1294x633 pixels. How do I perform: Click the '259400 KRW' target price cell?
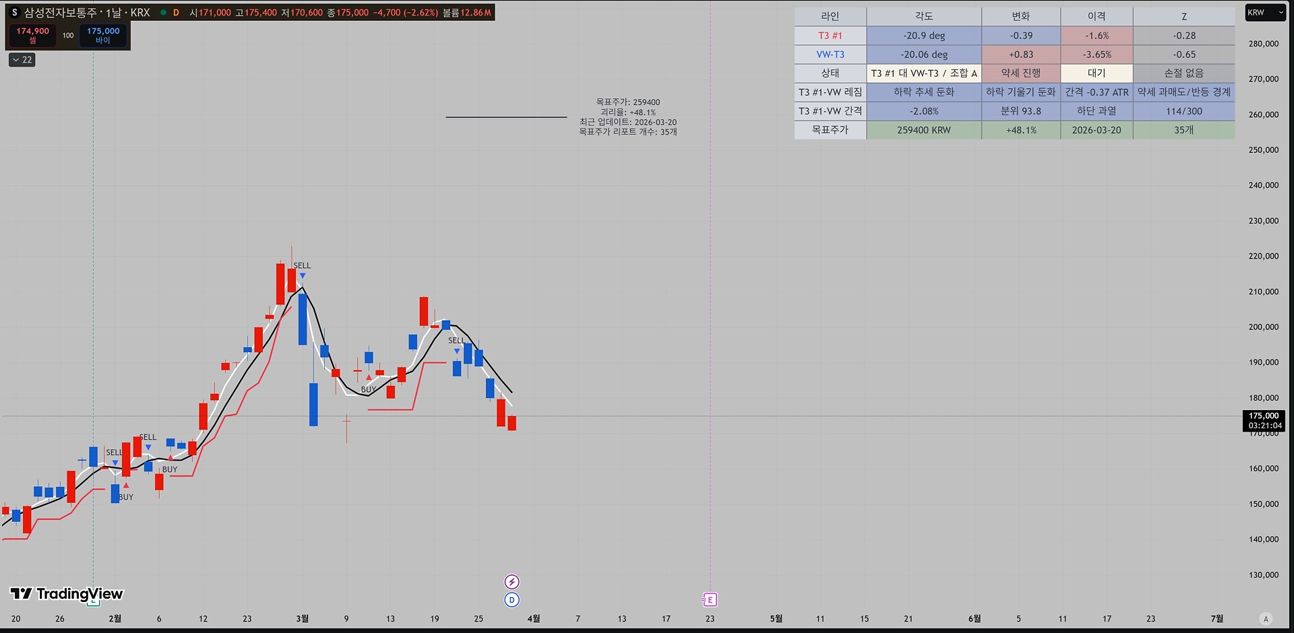(x=924, y=130)
